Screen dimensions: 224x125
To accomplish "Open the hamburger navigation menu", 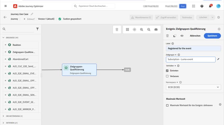I will 6,6.
